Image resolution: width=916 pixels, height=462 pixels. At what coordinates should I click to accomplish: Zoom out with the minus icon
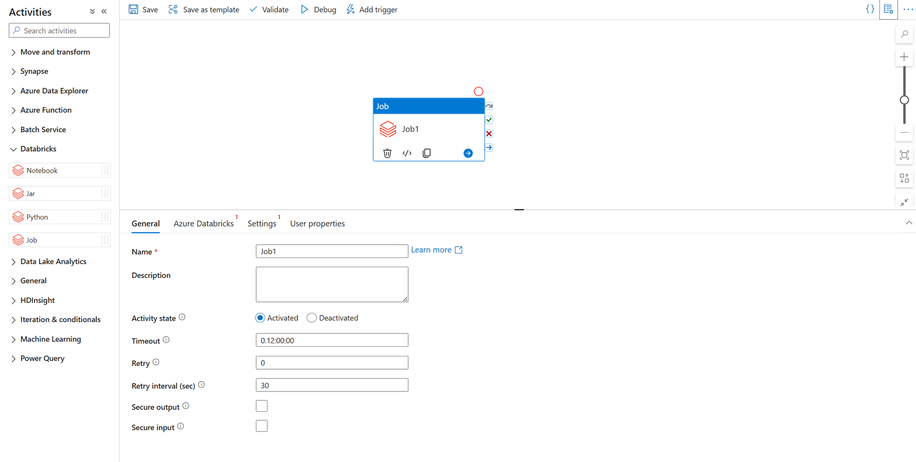pyautogui.click(x=904, y=133)
